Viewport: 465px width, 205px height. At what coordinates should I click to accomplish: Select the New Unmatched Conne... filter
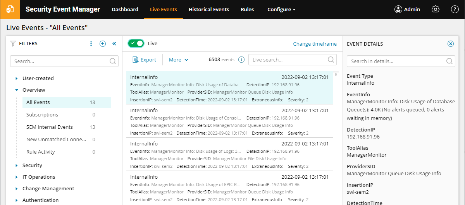(x=67, y=140)
